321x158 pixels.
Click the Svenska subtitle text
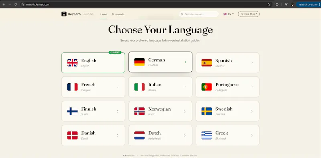coord(220,114)
